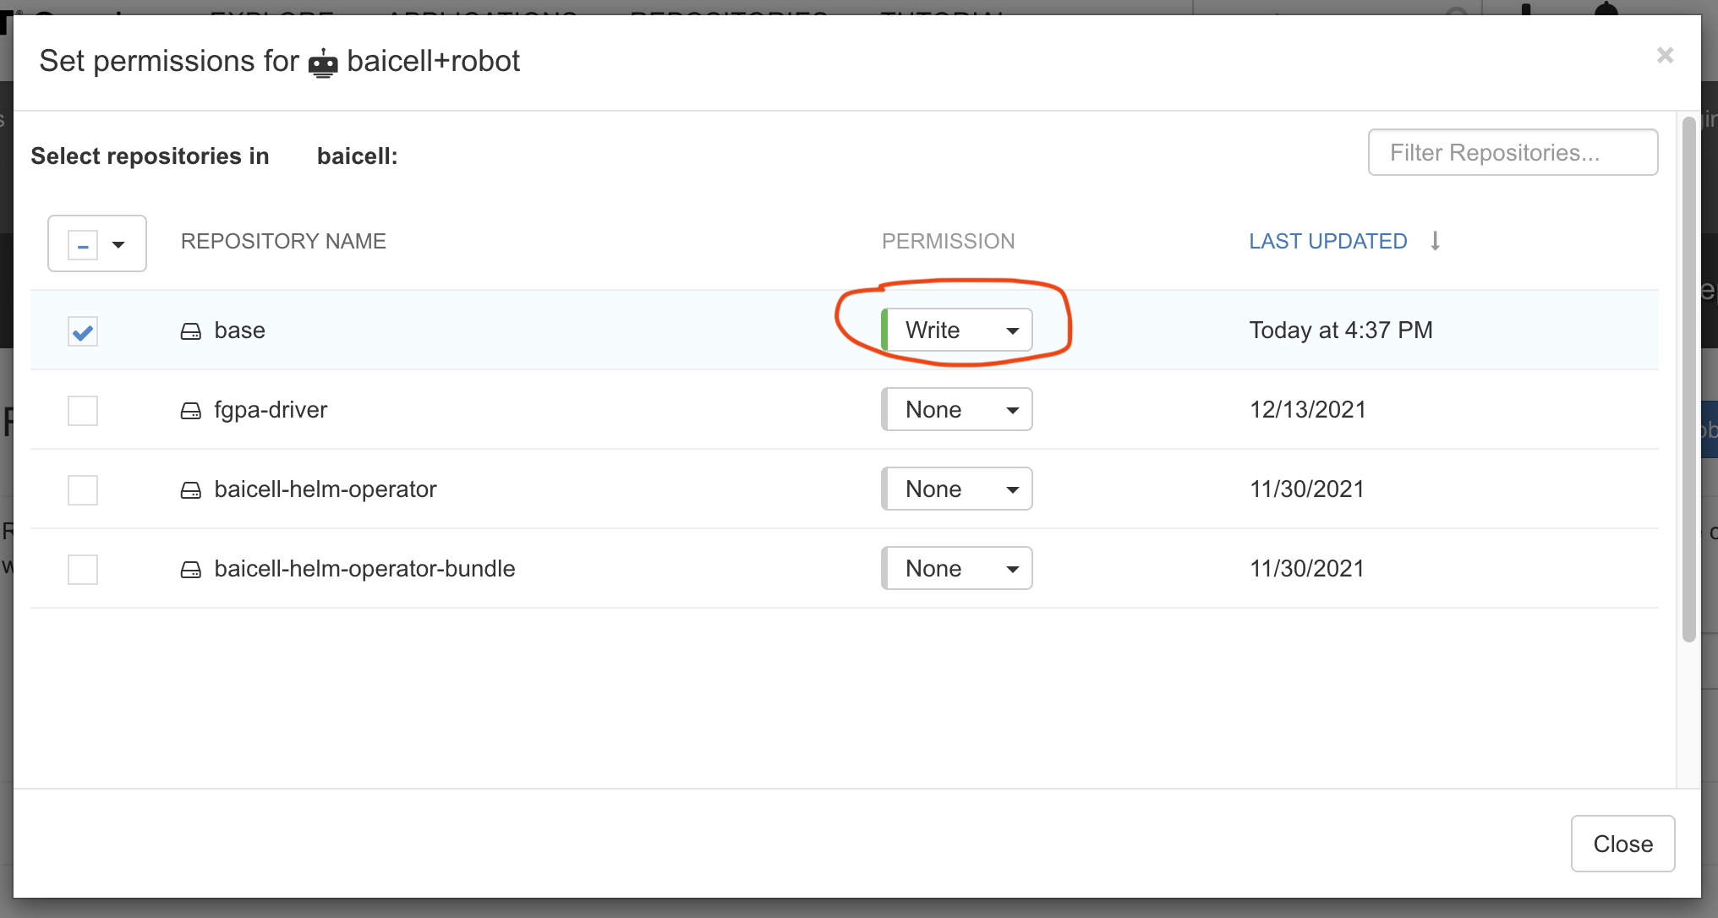The image size is (1718, 918).
Task: Open the fgpa-driver permission dropdown
Action: 957,409
